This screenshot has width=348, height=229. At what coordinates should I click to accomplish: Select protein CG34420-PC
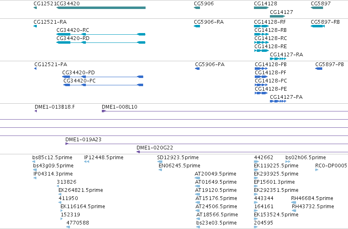coord(103,85)
